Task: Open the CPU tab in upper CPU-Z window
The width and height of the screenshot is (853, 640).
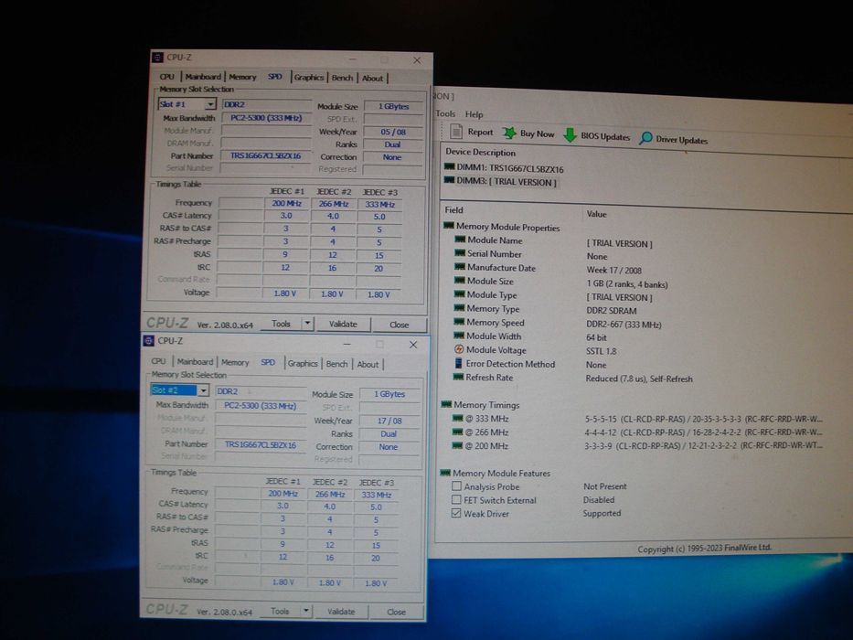Action: point(167,77)
